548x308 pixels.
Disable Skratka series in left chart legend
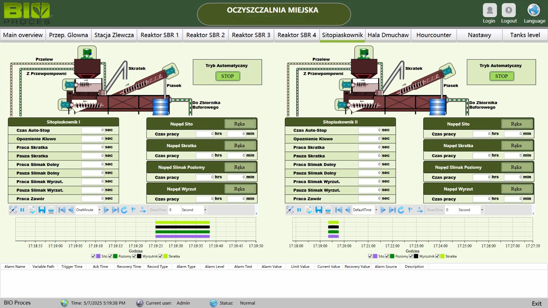click(160, 256)
